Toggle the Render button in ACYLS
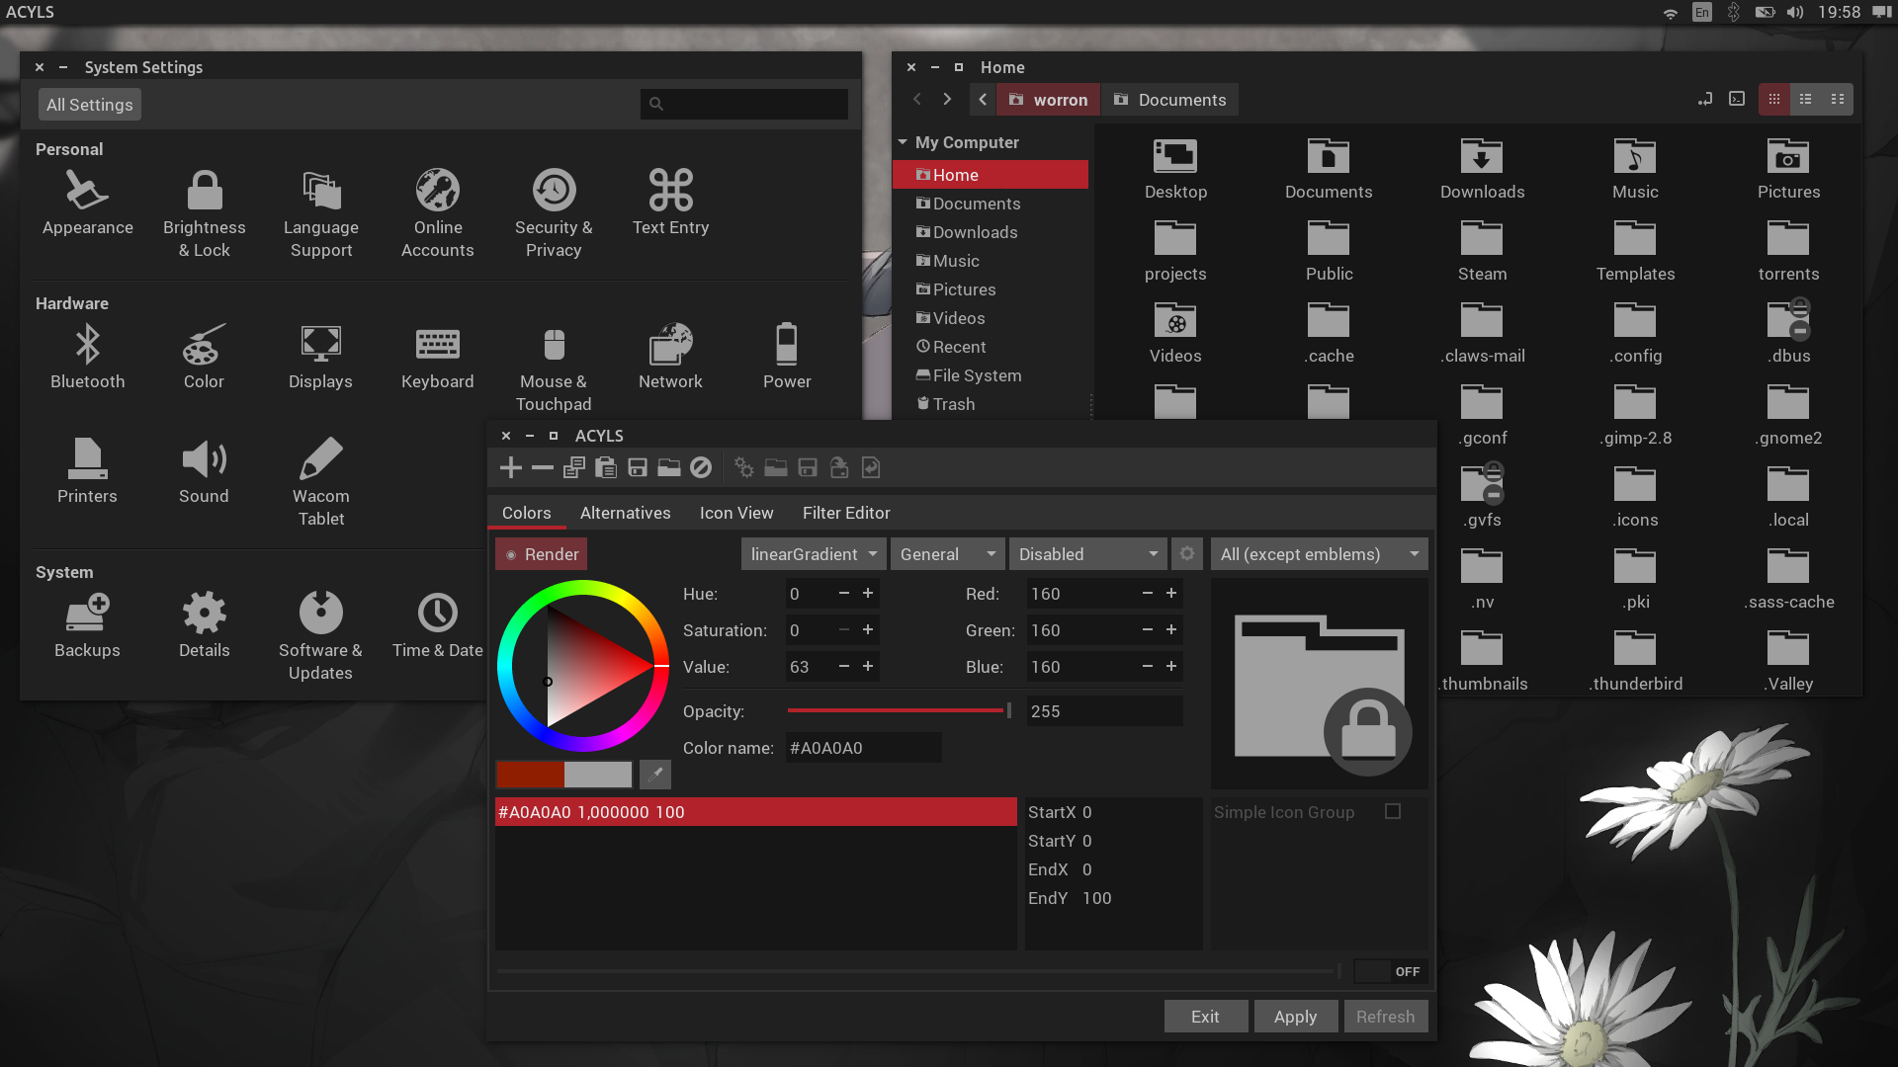Viewport: 1898px width, 1067px height. 542,554
